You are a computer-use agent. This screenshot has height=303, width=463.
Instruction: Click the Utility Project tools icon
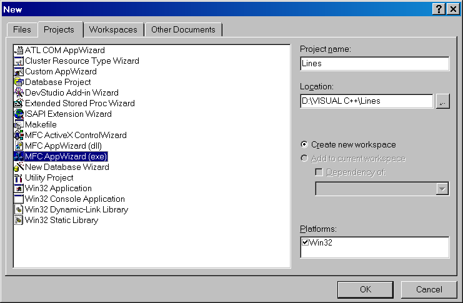pos(19,178)
